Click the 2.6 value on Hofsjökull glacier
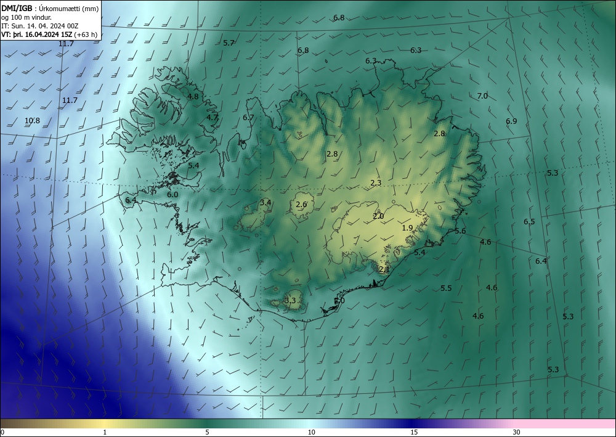 pyautogui.click(x=301, y=205)
